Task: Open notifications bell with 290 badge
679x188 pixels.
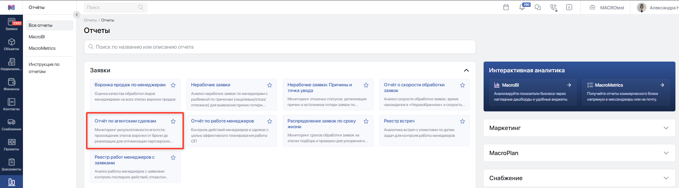Action: [522, 7]
